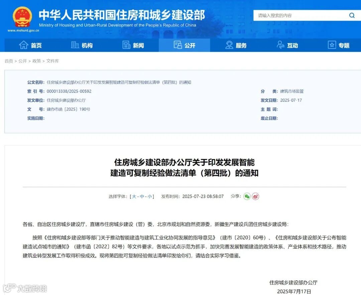Go to 首页 in the breadcrumb
Viewport: 361px width, 295px height.
[9, 61]
